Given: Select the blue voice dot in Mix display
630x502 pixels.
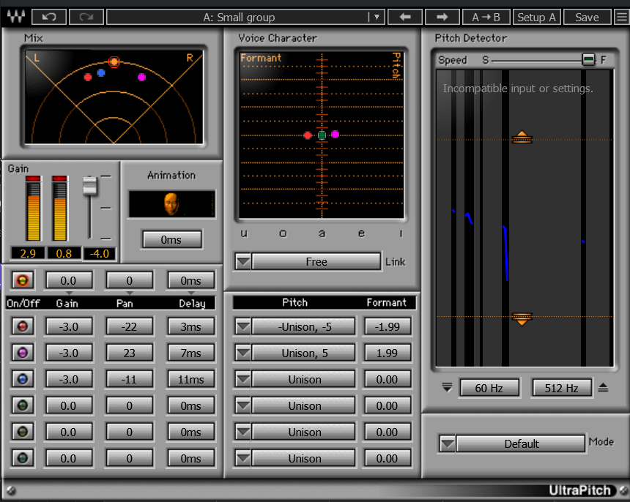Looking at the screenshot, I should [x=101, y=72].
